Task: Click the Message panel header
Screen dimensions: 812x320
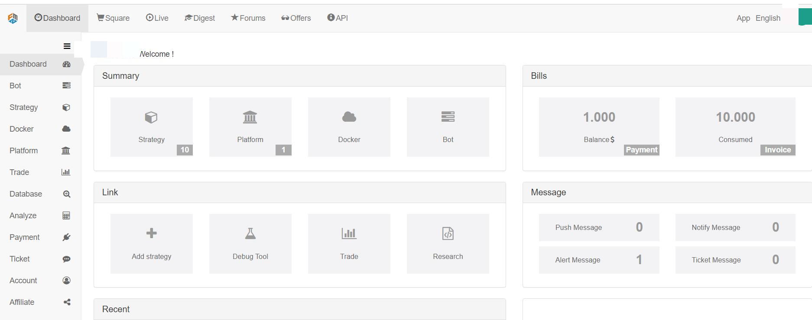Action: point(667,192)
